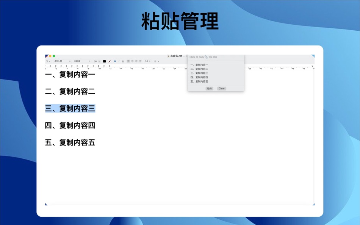Click the Clear button in the clipboard popup
This screenshot has height=225, width=360.
point(222,88)
